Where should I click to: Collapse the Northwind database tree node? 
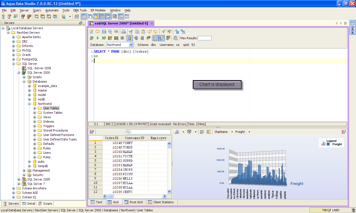tap(29, 104)
